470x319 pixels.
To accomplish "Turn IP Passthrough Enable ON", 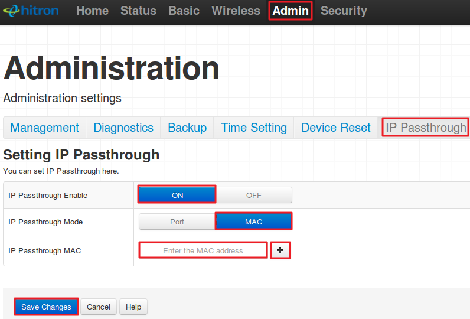I will pos(177,195).
